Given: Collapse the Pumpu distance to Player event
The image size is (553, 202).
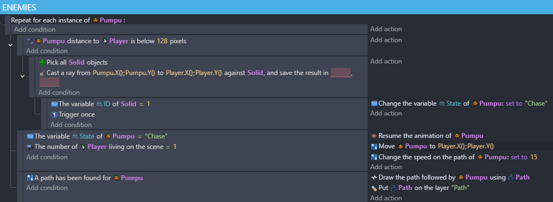Looking at the screenshot, I should pyautogui.click(x=10, y=45).
